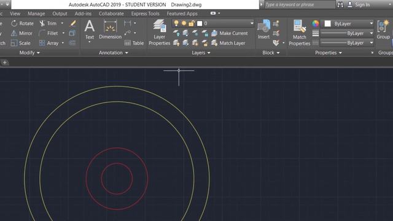Click the large Text tool
This screenshot has height=221, width=393.
coord(90,29)
